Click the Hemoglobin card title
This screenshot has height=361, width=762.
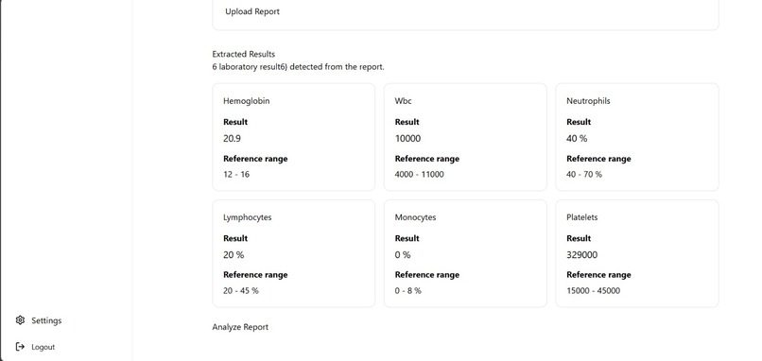pos(247,101)
